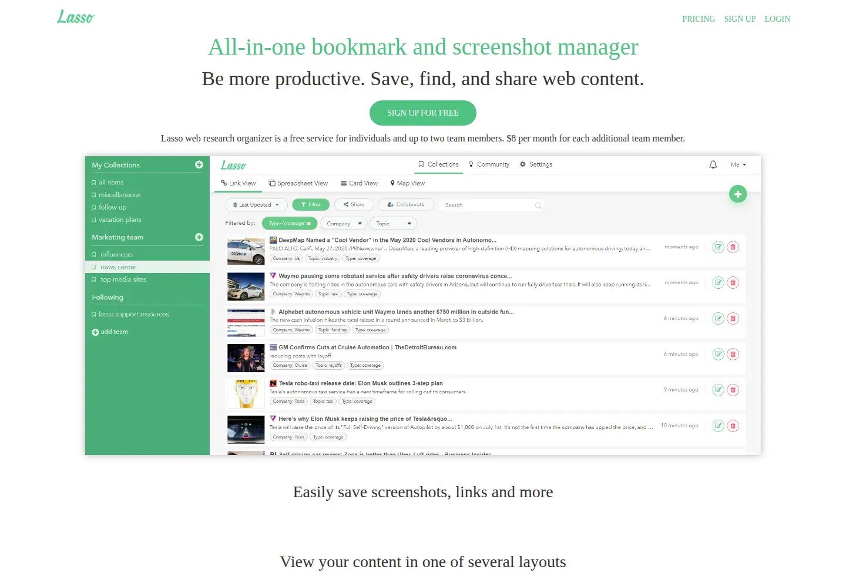The height and width of the screenshot is (587, 846).
Task: Switch to the Card View tab
Action: pos(359,183)
